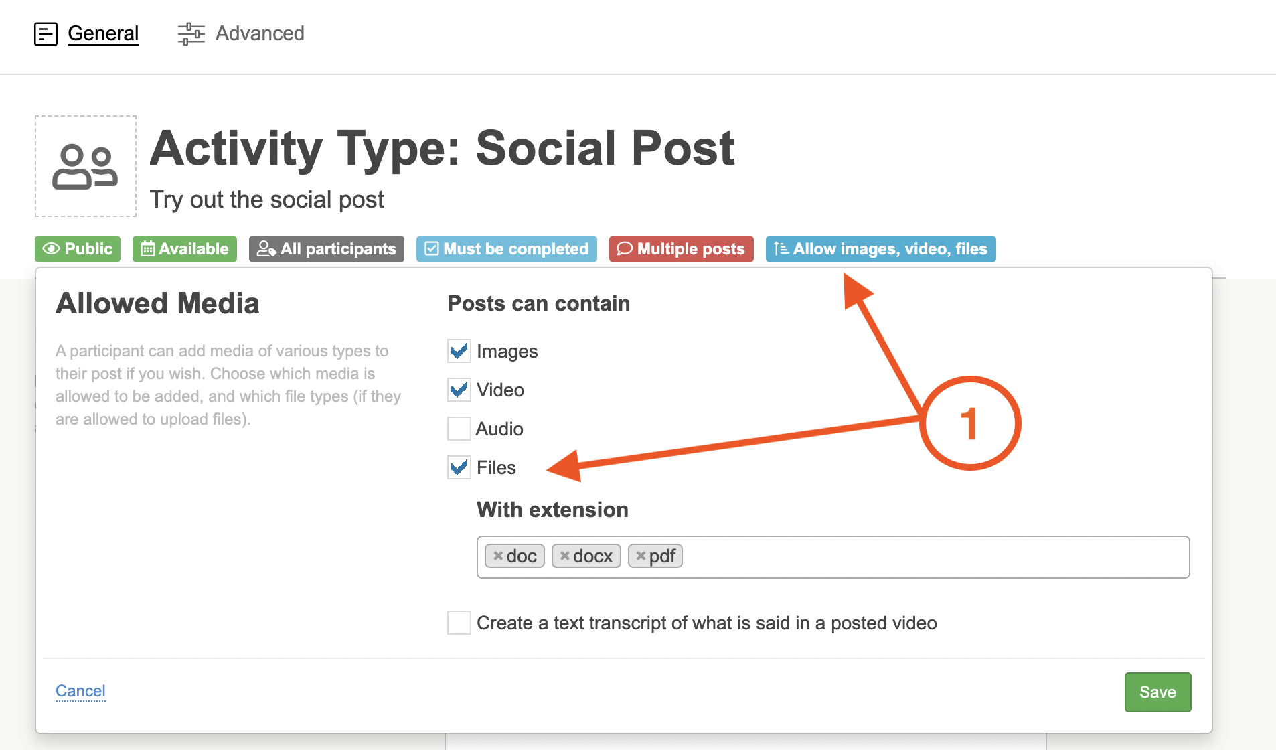Uncheck the Files checkbox
The image size is (1276, 750).
click(x=459, y=467)
